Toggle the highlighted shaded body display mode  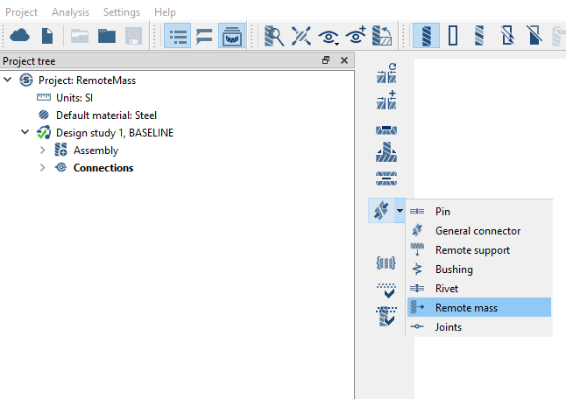[426, 36]
